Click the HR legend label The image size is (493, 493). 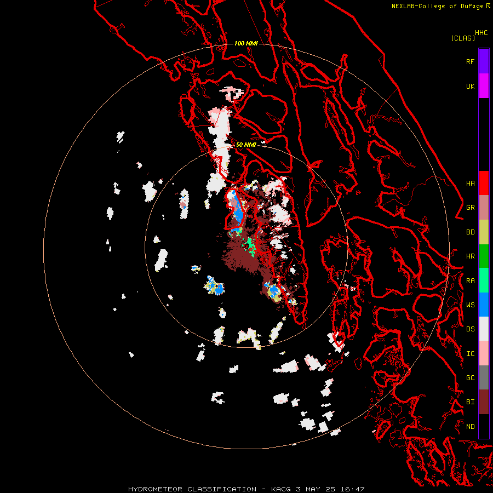(470, 256)
